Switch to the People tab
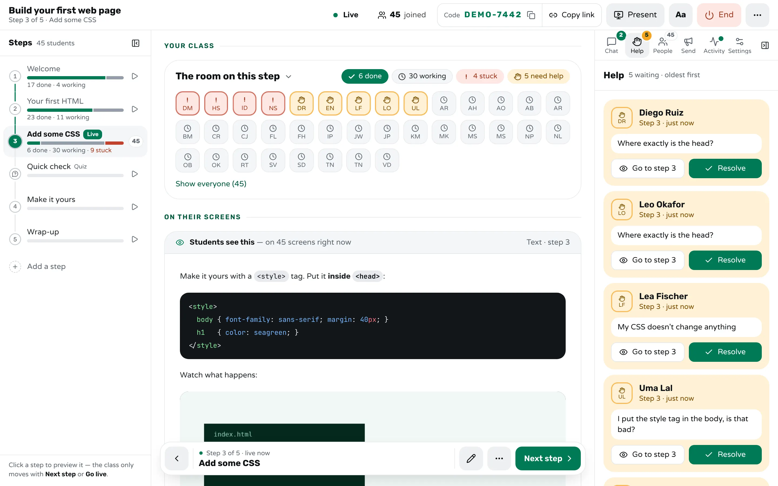The height and width of the screenshot is (486, 778). [663, 45]
